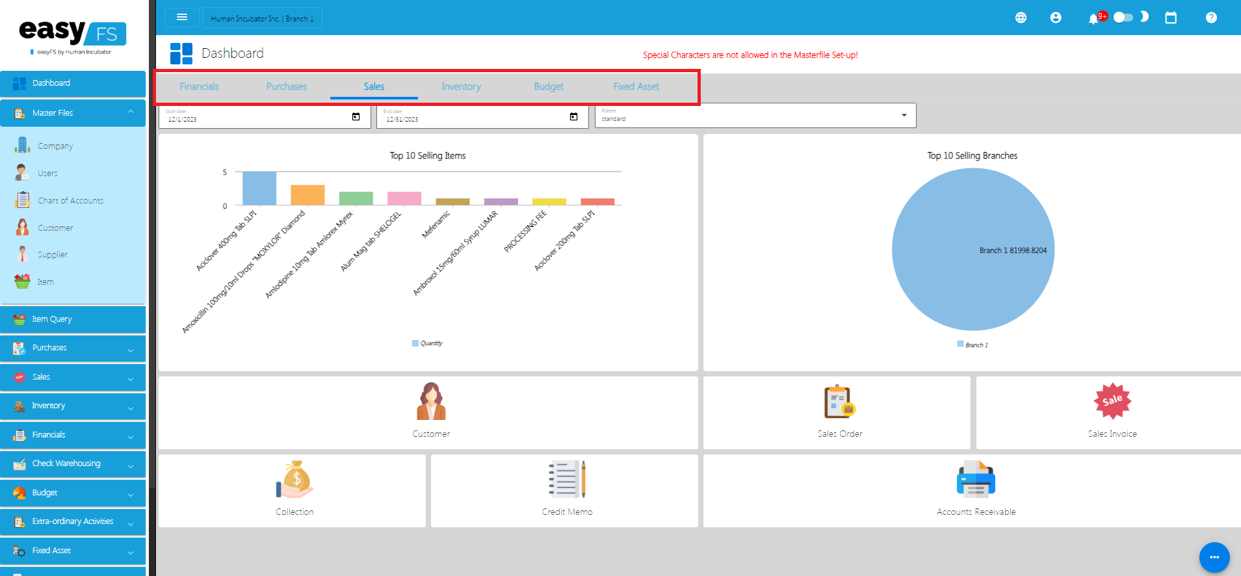Switch to the Inventory dashboard tab
1241x576 pixels.
tap(461, 86)
